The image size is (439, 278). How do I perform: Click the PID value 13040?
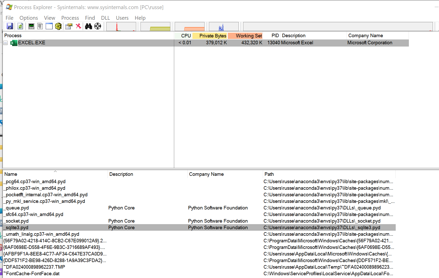point(274,43)
